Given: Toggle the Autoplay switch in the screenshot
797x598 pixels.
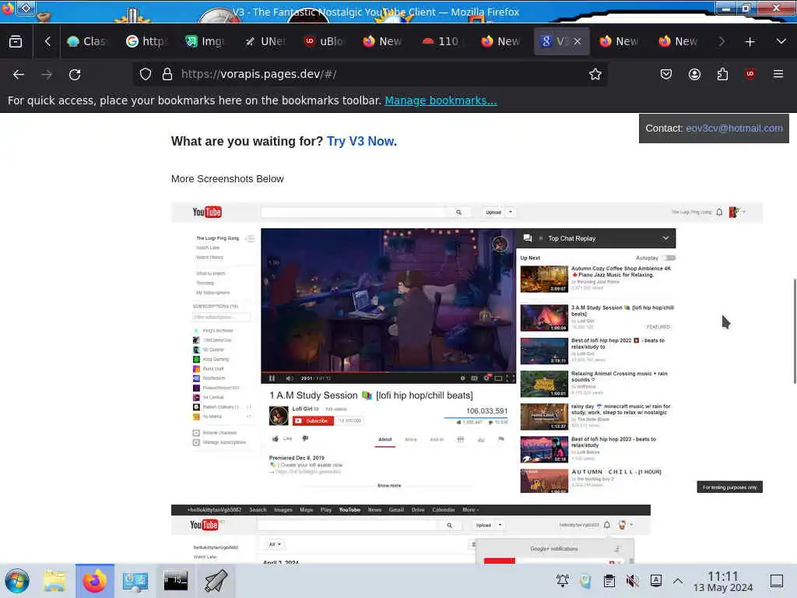Looking at the screenshot, I should point(669,258).
